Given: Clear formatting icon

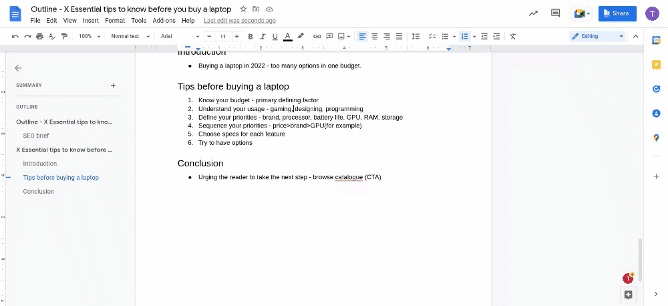Looking at the screenshot, I should [x=513, y=37].
